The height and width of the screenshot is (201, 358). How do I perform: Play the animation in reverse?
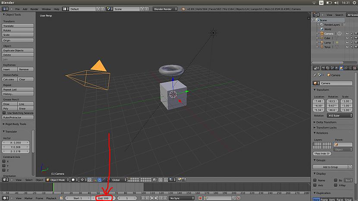[152, 198]
